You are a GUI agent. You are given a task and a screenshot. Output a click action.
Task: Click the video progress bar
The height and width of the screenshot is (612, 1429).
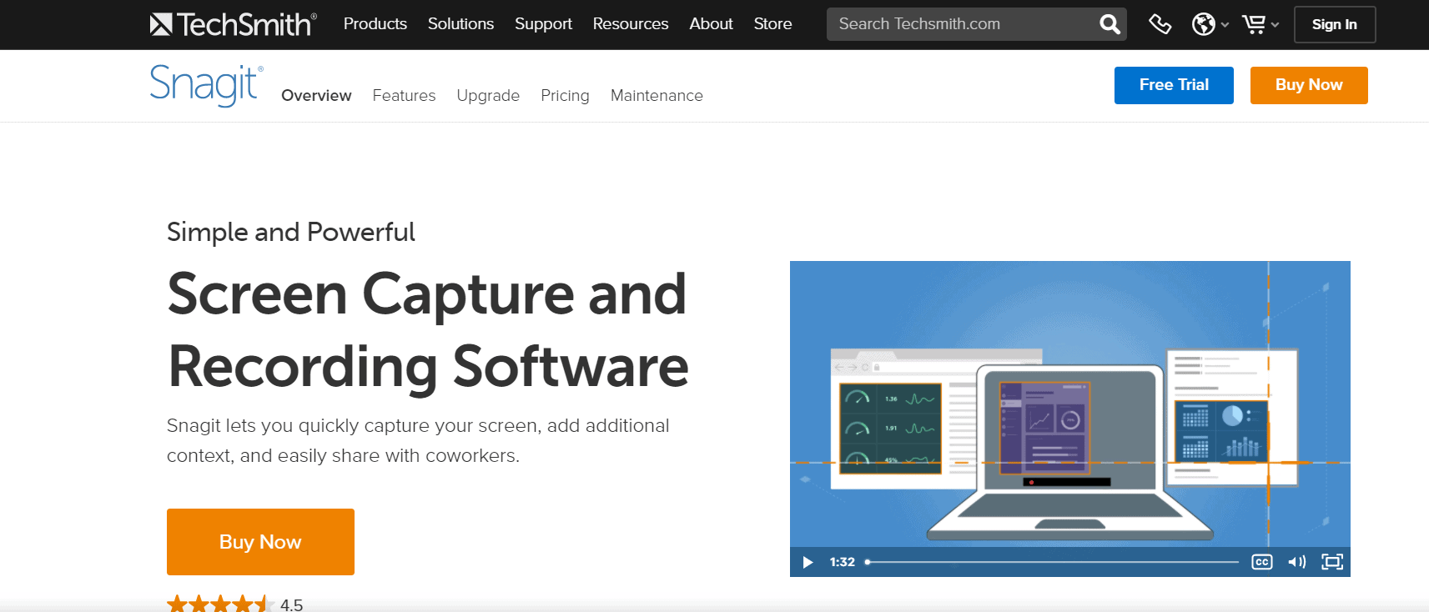tap(1051, 562)
